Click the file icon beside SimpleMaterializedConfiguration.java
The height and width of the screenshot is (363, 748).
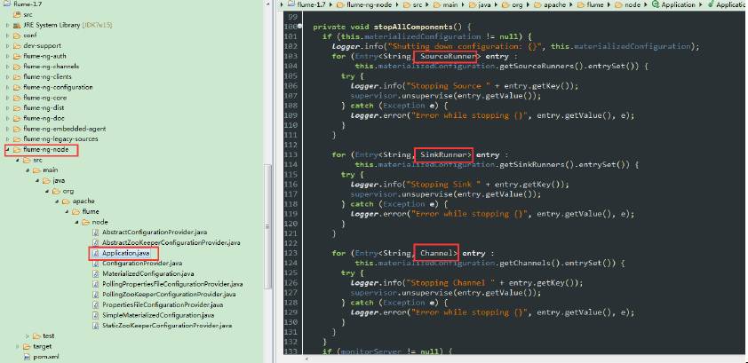[96, 315]
